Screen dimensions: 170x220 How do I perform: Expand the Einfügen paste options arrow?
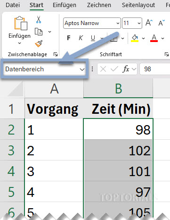19,43
